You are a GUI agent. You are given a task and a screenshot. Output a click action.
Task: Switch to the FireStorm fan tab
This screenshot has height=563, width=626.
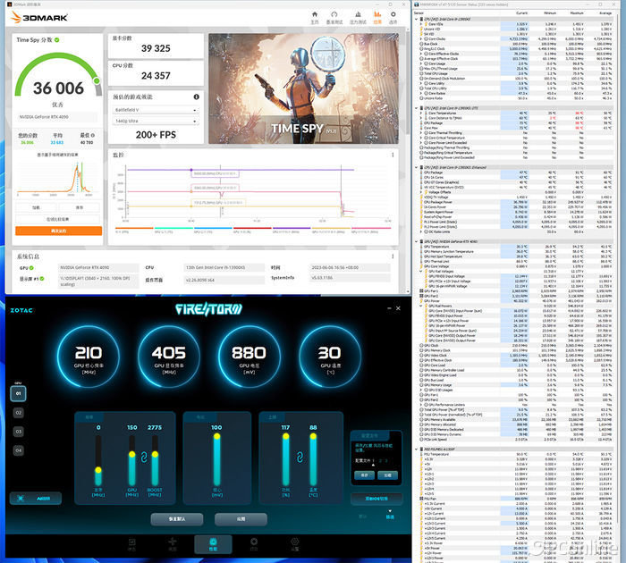173,544
